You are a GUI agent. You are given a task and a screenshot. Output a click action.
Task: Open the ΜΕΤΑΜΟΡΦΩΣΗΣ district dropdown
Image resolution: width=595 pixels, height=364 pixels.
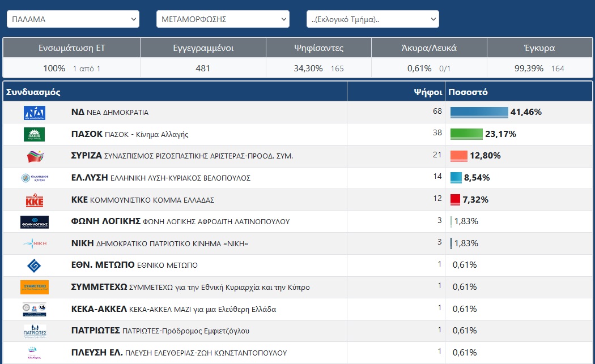pyautogui.click(x=223, y=19)
